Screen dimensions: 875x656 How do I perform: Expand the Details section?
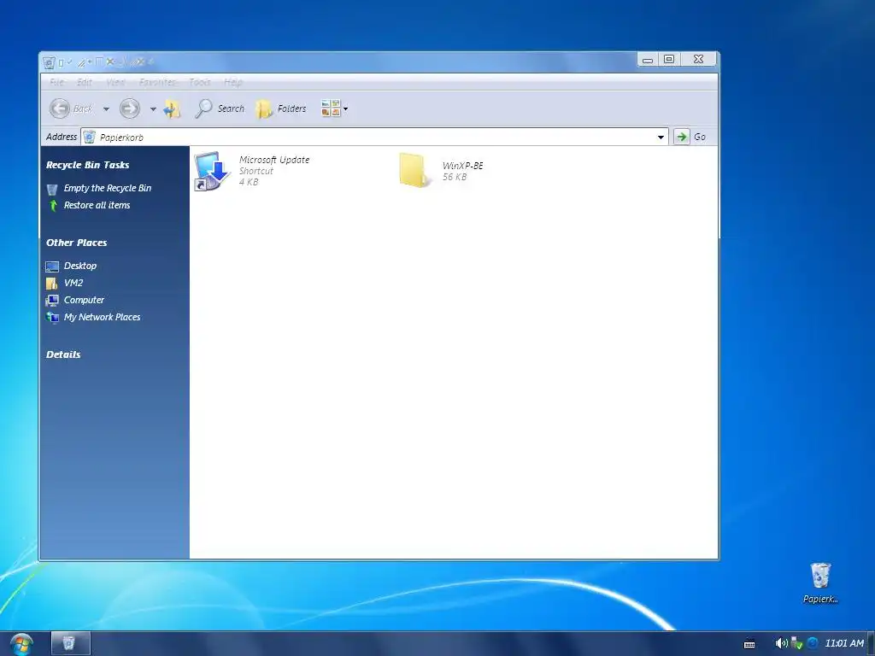coord(63,354)
